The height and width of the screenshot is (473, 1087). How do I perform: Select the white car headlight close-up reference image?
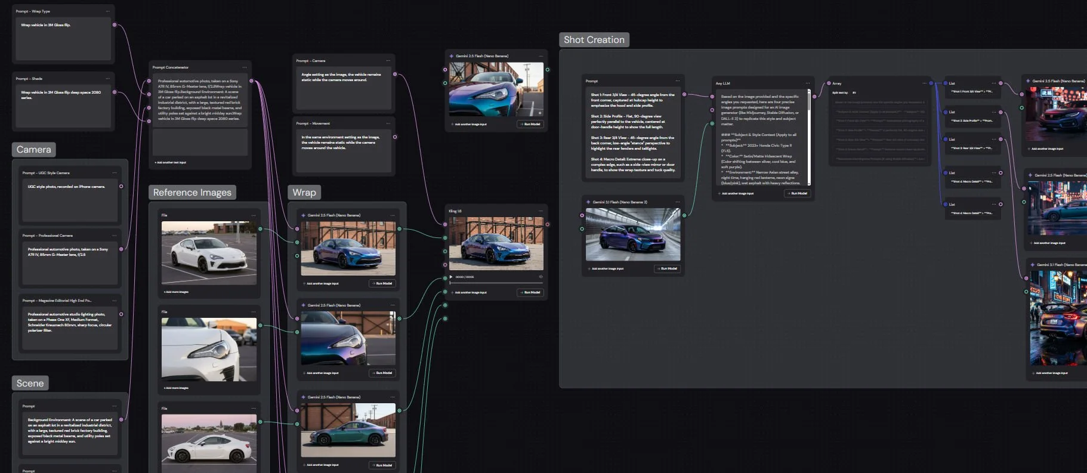209,350
